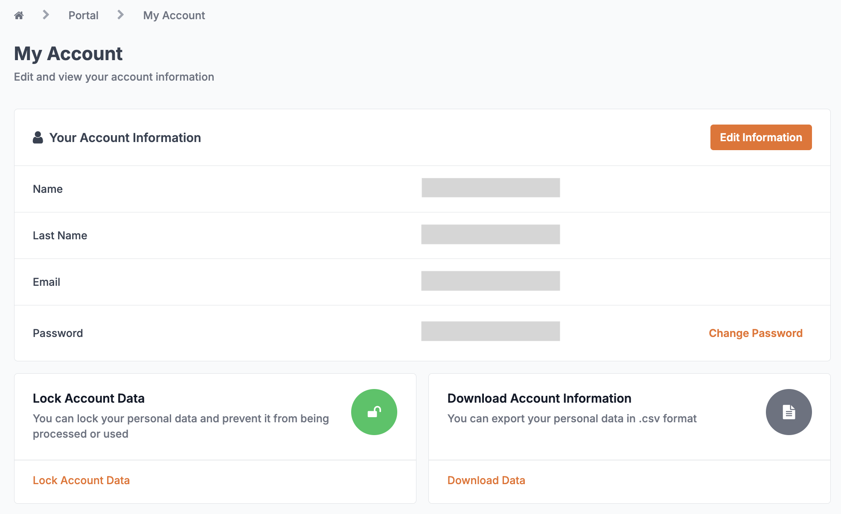Click the Last Name value field

[x=491, y=235]
